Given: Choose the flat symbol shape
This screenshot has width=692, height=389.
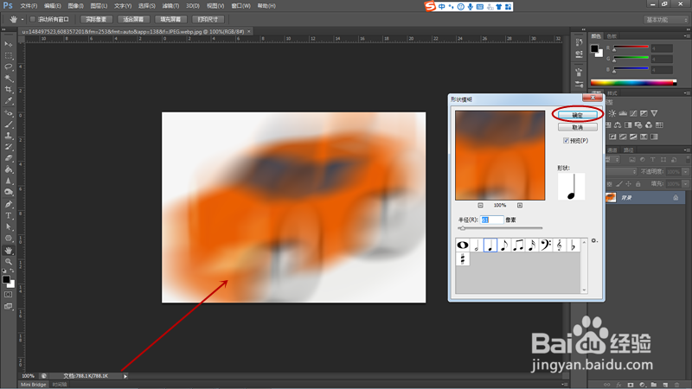Looking at the screenshot, I should pos(573,245).
